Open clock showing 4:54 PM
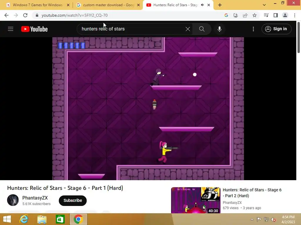 tap(288, 219)
